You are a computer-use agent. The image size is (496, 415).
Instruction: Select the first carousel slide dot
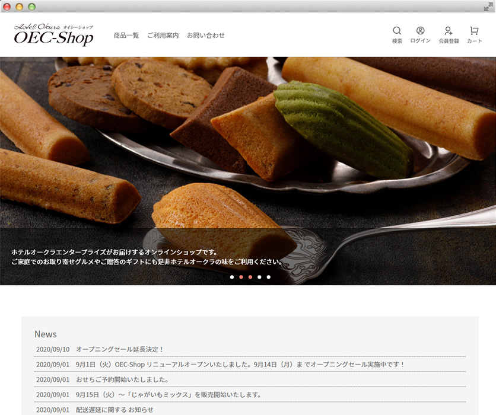(x=232, y=277)
